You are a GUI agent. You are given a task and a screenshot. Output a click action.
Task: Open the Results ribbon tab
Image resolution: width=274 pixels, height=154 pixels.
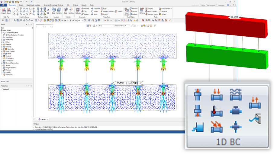pos(84,5)
